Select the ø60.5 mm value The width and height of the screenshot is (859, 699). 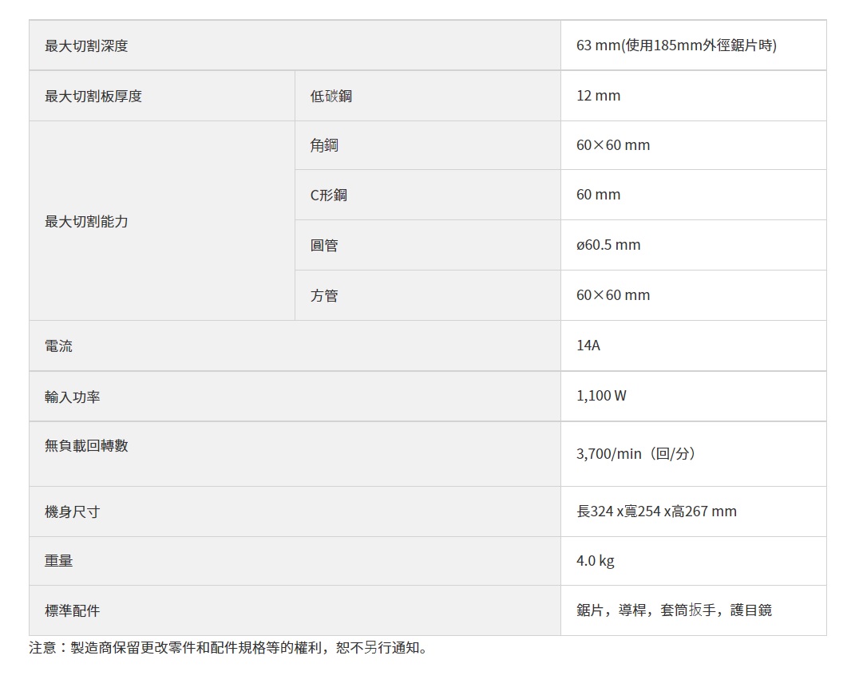point(608,245)
